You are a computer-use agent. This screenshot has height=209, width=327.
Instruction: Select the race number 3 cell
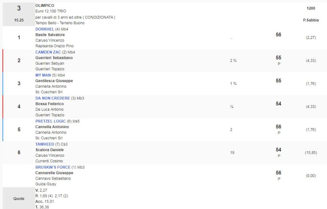19,8
